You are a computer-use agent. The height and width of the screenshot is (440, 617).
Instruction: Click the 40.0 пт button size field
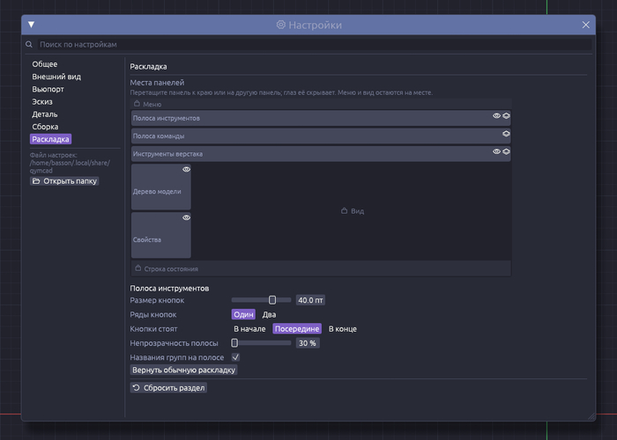coord(310,300)
